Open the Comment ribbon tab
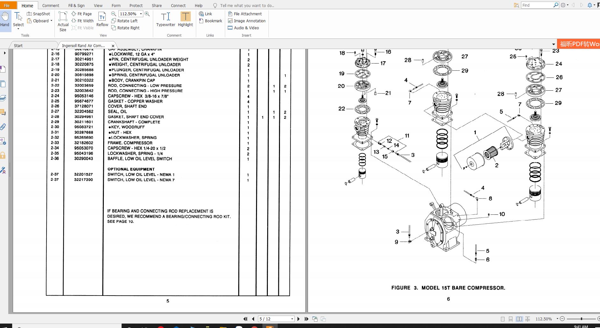 click(51, 5)
